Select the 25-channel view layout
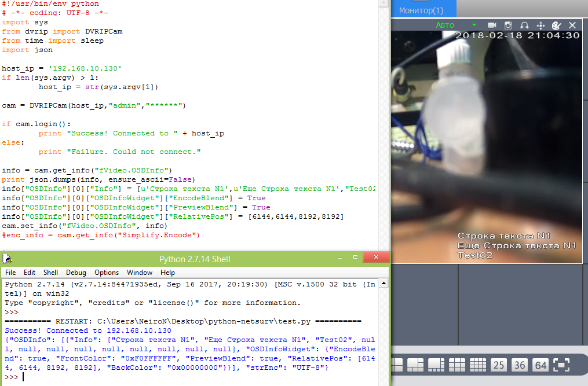The width and height of the screenshot is (588, 386). point(498,365)
